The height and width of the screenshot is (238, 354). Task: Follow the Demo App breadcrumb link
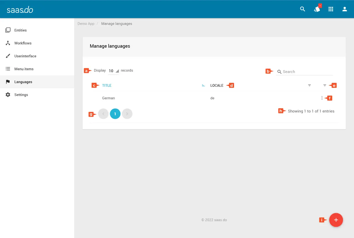86,24
